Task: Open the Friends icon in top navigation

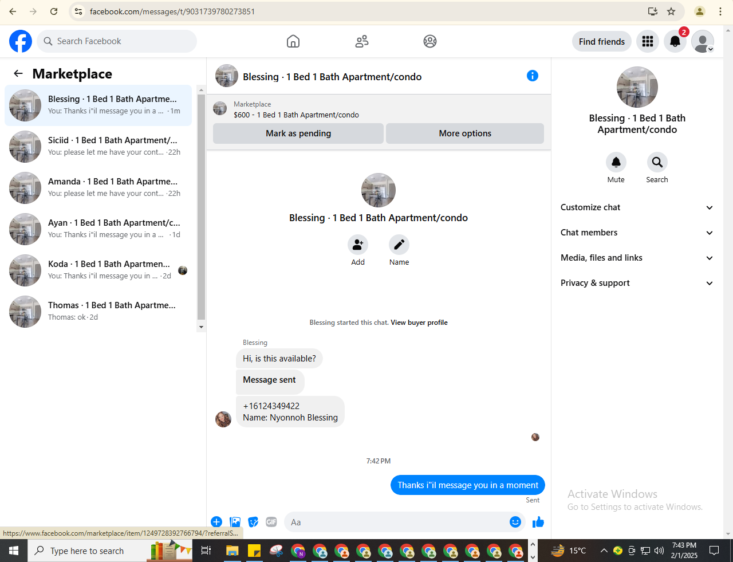Action: point(362,41)
